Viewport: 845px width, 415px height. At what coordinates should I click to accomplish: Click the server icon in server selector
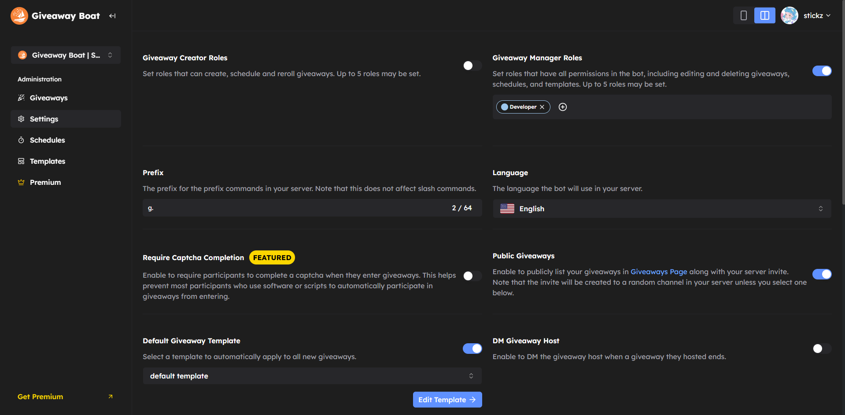(22, 55)
